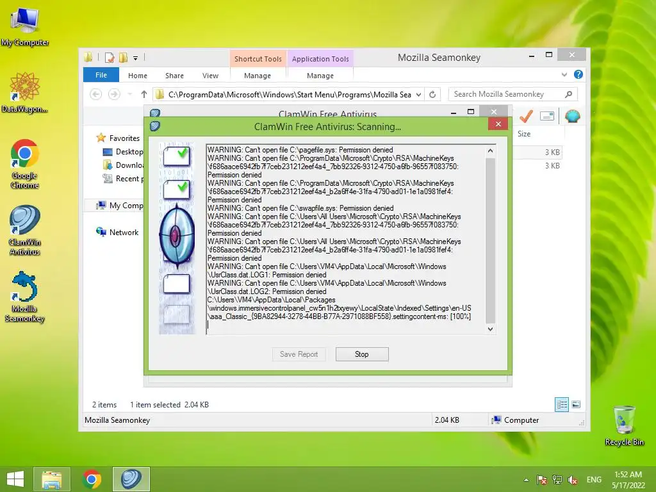The image size is (656, 492).
Task: Open the Share ribbon tab
Action: [x=174, y=76]
